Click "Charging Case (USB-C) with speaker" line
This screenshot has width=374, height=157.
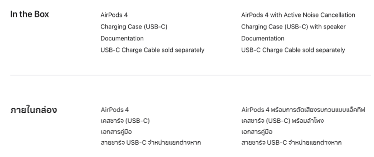[x=293, y=27]
